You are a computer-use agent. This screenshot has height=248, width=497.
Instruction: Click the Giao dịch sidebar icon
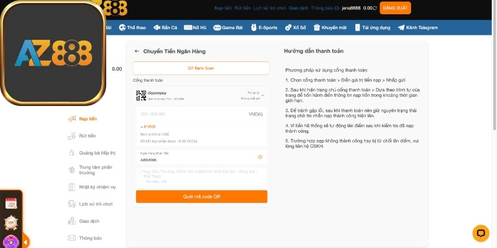(72, 221)
